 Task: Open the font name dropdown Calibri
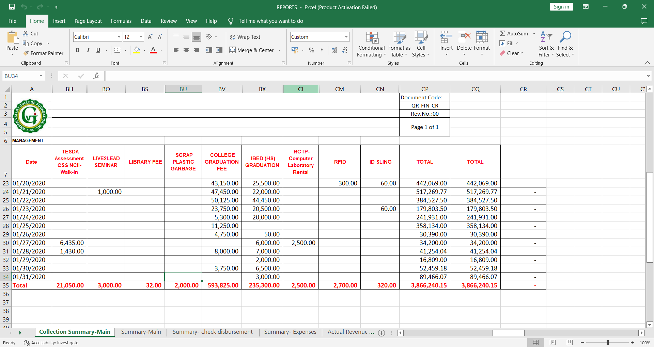119,37
